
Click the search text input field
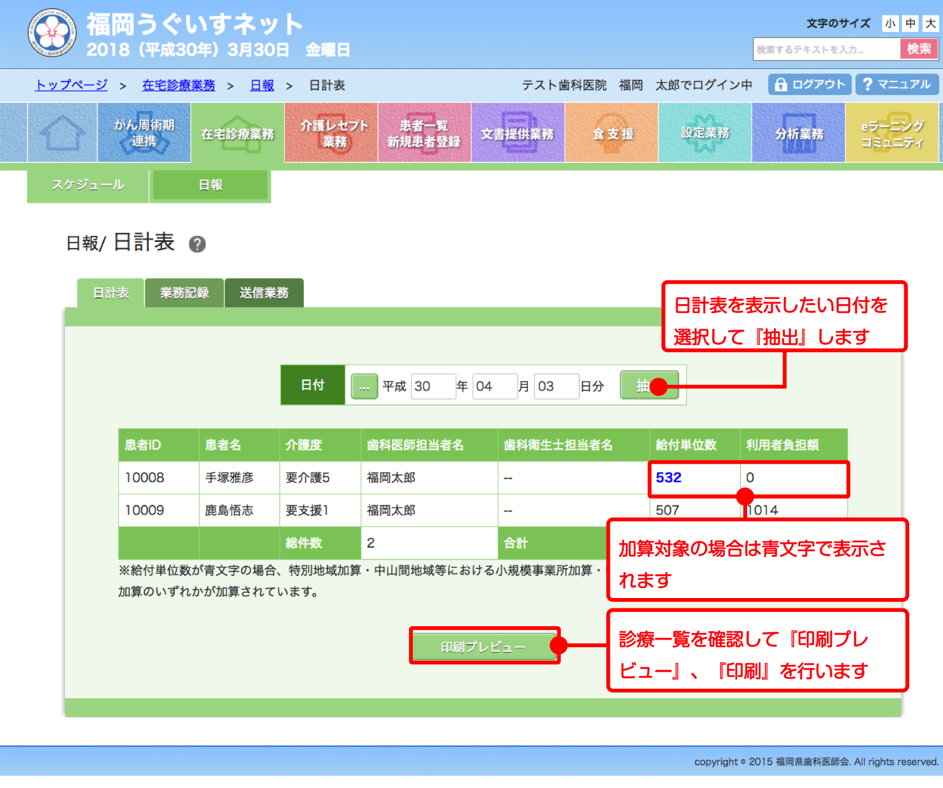tap(826, 50)
